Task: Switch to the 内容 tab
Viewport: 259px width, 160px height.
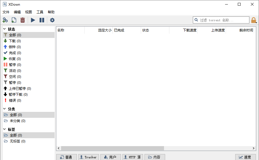Action: coord(155,157)
